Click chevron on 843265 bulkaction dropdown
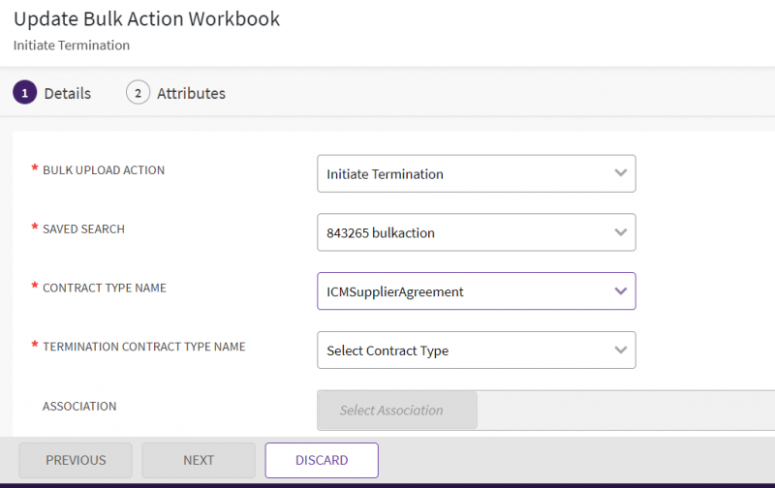The height and width of the screenshot is (488, 775). click(621, 232)
